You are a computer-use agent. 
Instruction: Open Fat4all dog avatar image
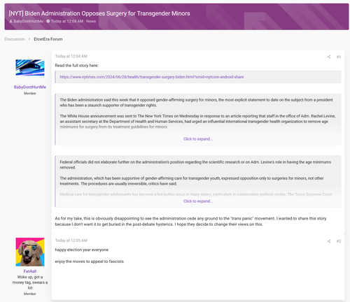30,252
